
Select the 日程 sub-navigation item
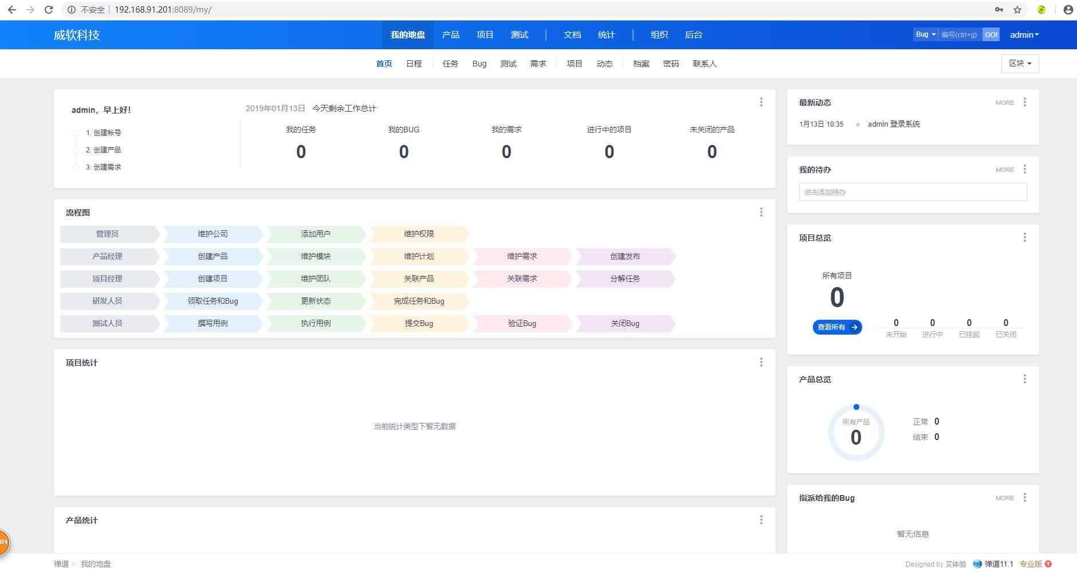tap(414, 64)
